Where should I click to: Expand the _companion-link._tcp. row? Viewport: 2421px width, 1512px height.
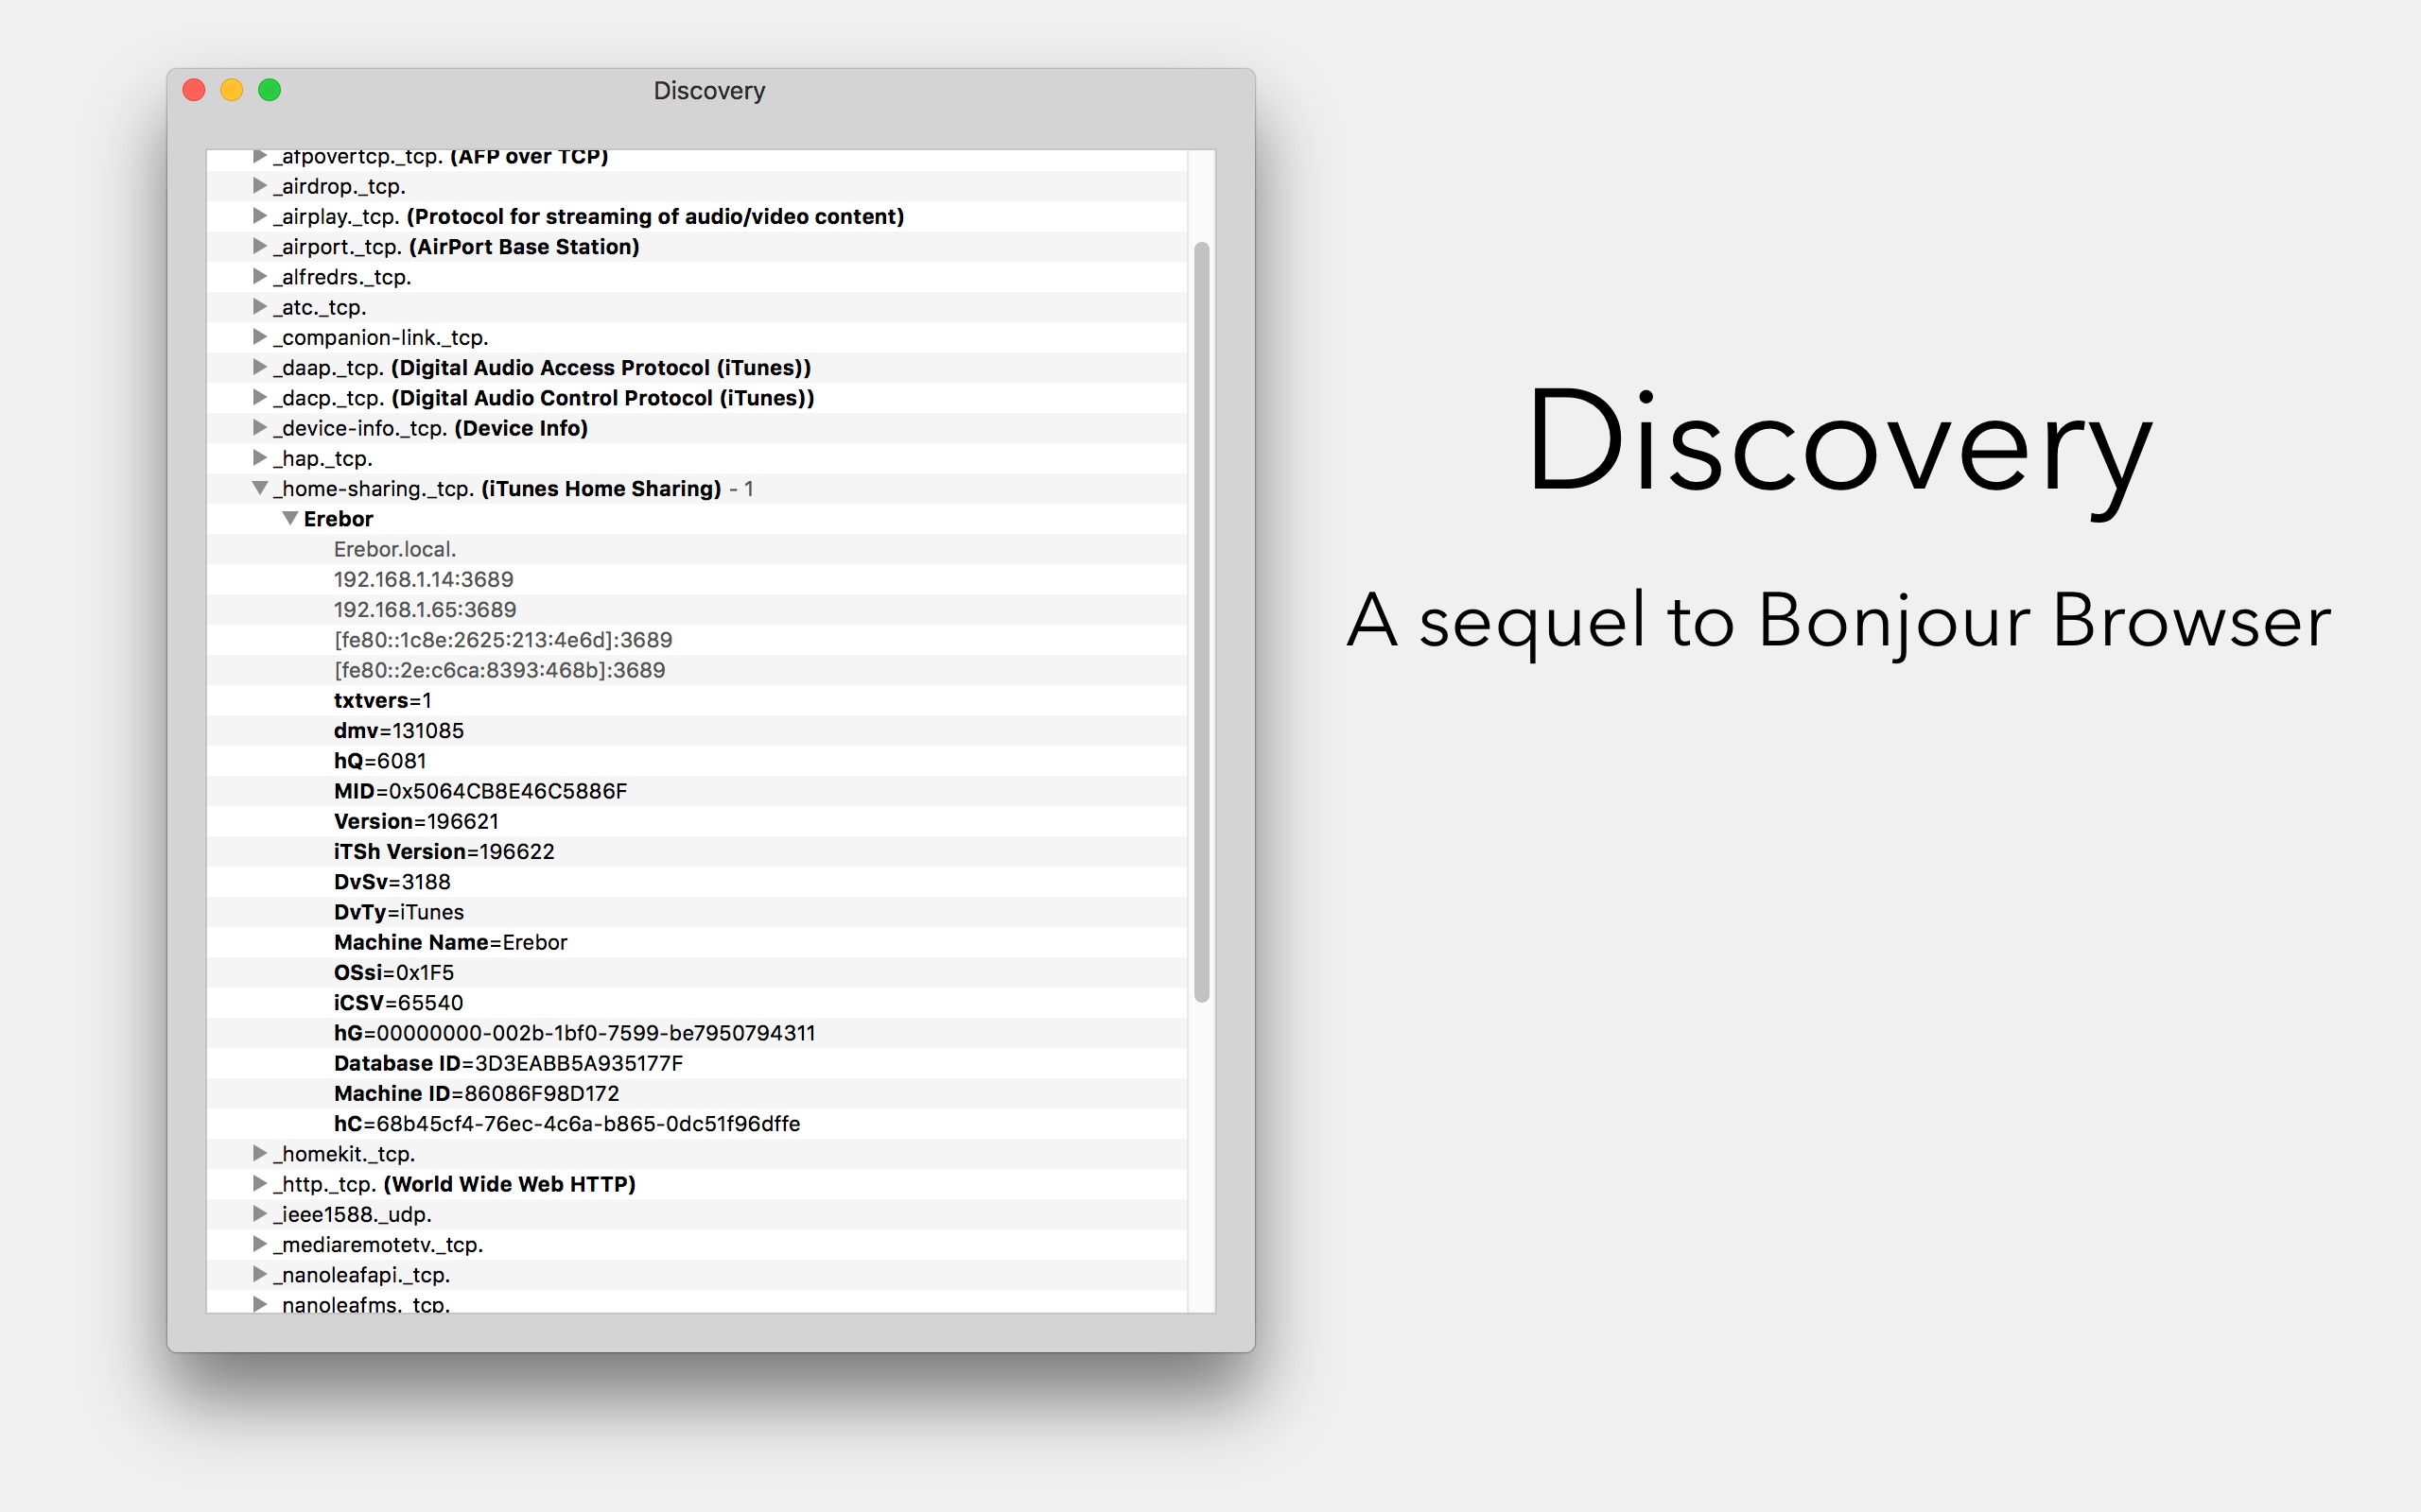[259, 337]
